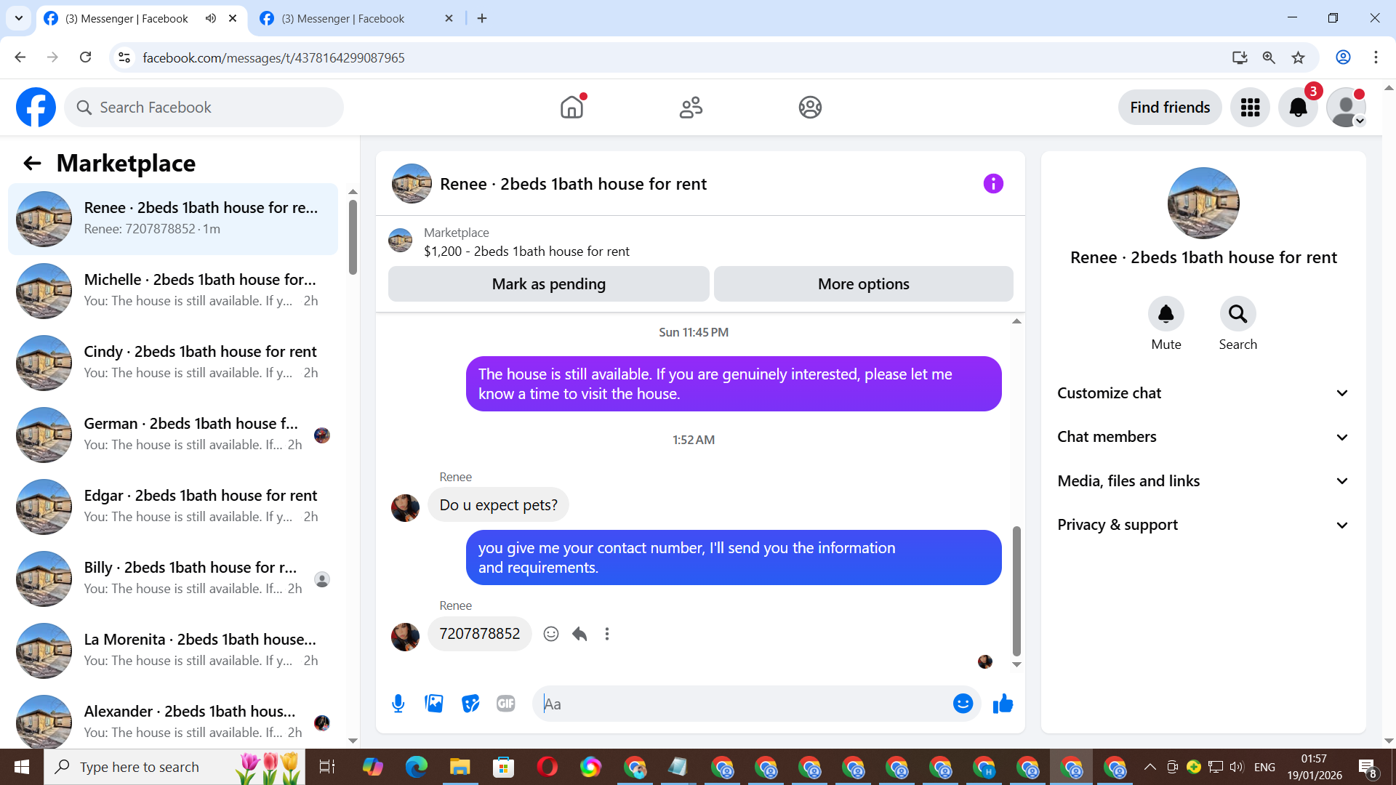Screen dimensions: 1396x785
Task: Open Renee conversation in chat list
Action: (x=173, y=219)
